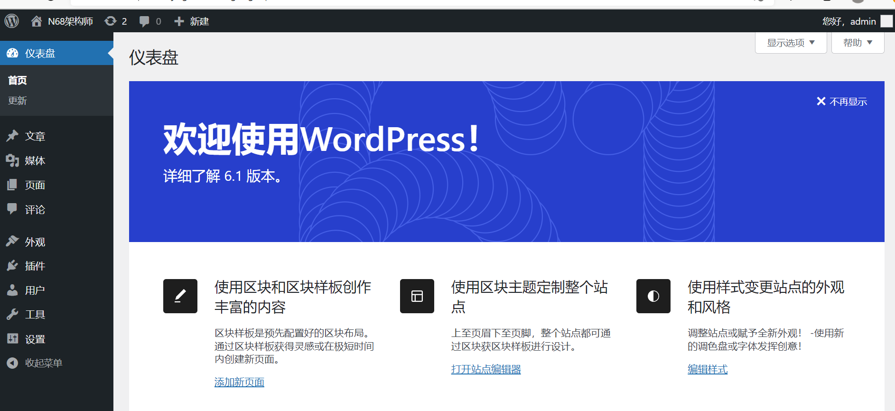Click the heading 使用样式变更站点的外观和风格
895x411 pixels.
click(766, 297)
